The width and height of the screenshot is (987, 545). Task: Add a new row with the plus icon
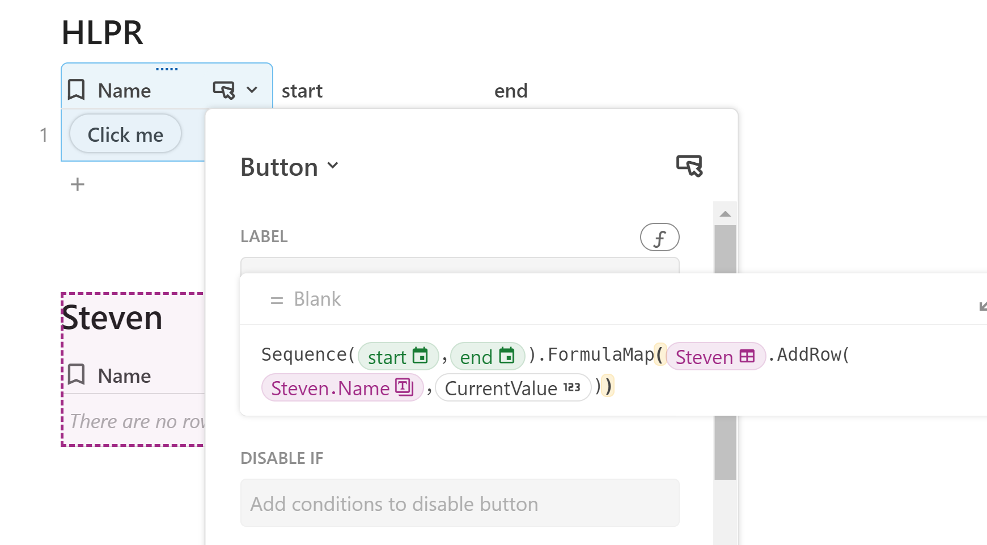tap(78, 184)
